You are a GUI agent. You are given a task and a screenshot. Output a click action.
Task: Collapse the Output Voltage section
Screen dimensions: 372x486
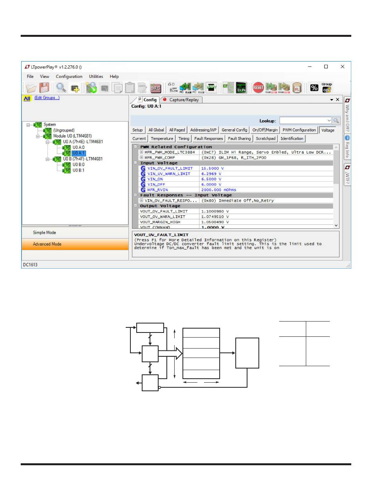tap(135, 206)
